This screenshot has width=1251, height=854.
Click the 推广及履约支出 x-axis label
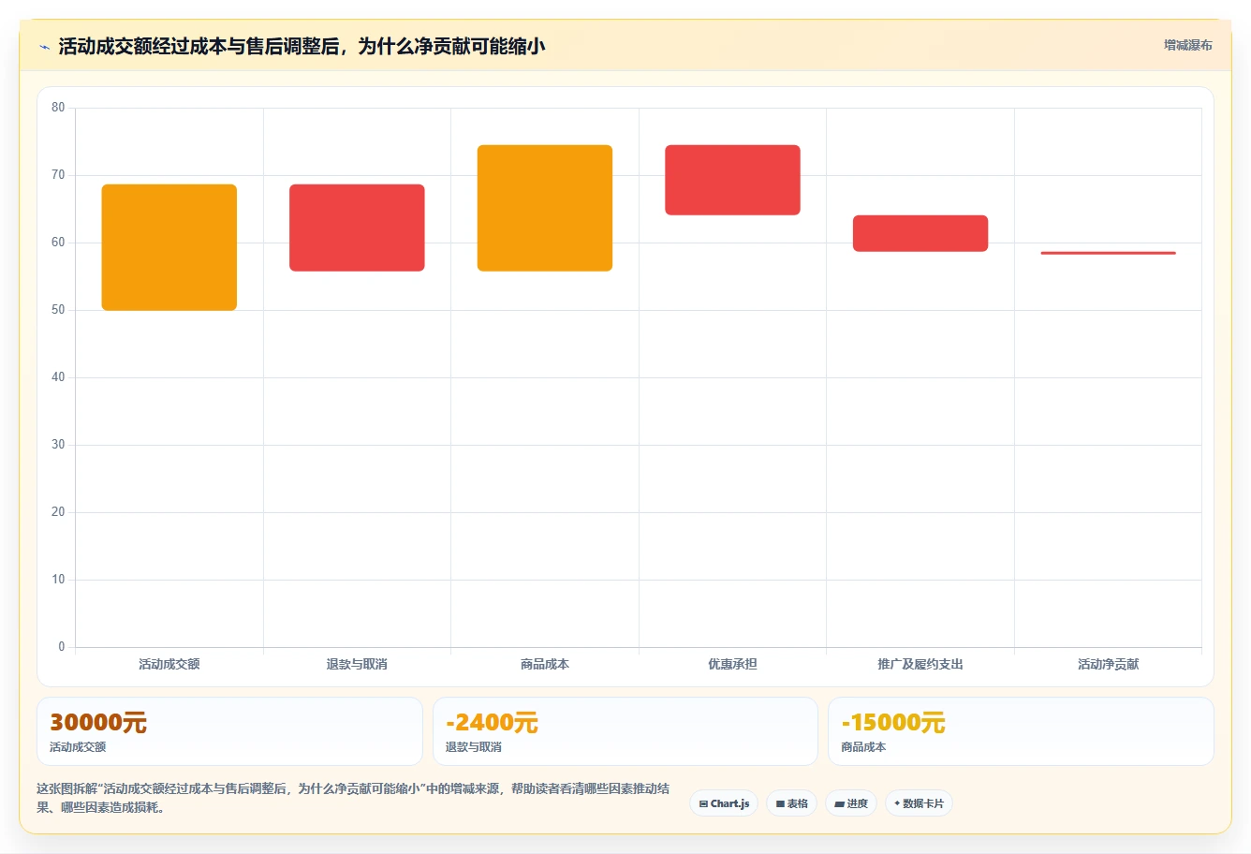point(920,664)
